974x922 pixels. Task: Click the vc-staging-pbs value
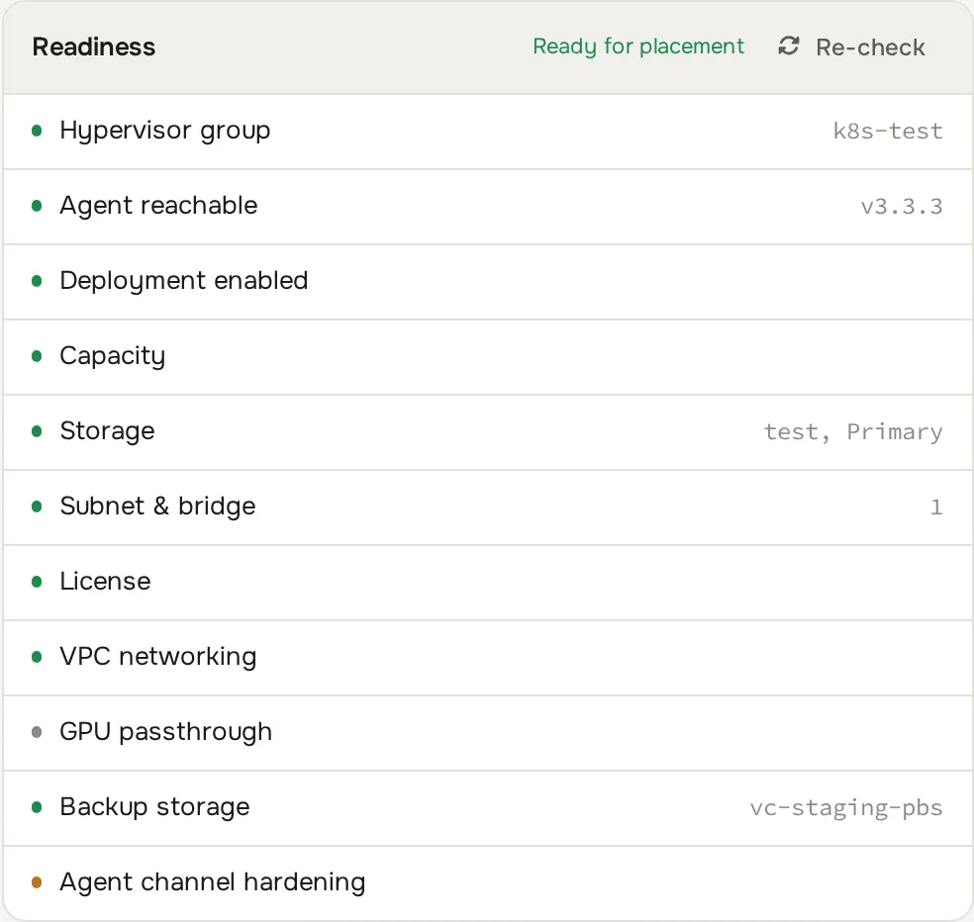[846, 808]
